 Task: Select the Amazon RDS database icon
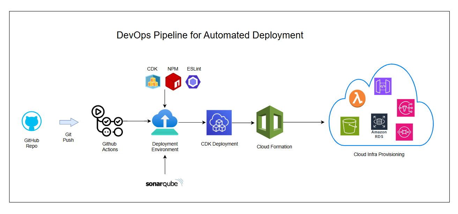(379, 122)
